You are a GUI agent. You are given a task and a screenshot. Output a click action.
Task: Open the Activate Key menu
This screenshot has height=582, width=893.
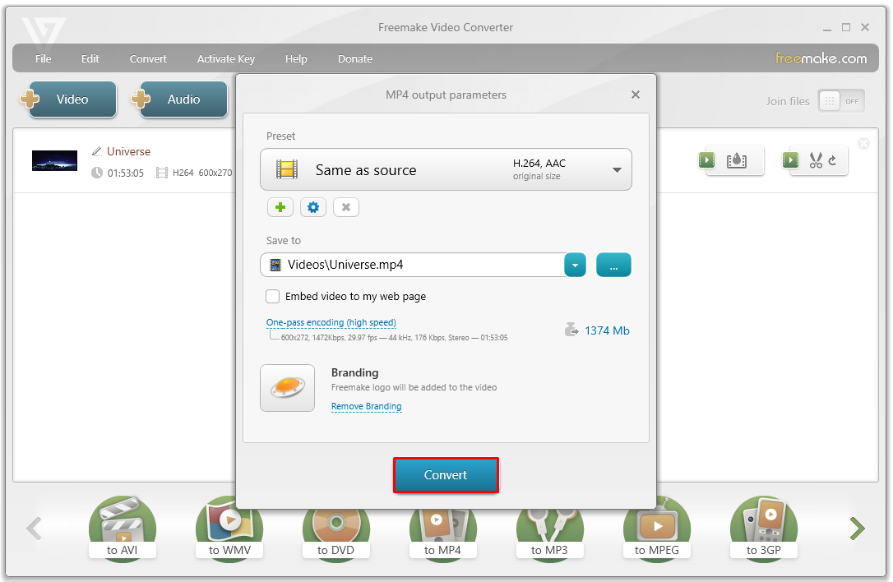[x=226, y=58]
